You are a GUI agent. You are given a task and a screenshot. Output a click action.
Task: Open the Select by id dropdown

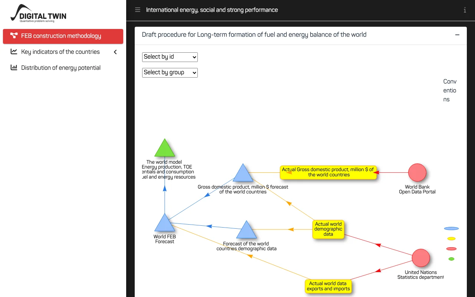(x=170, y=57)
